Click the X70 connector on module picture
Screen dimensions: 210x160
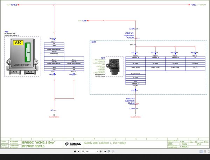click(x=15, y=72)
